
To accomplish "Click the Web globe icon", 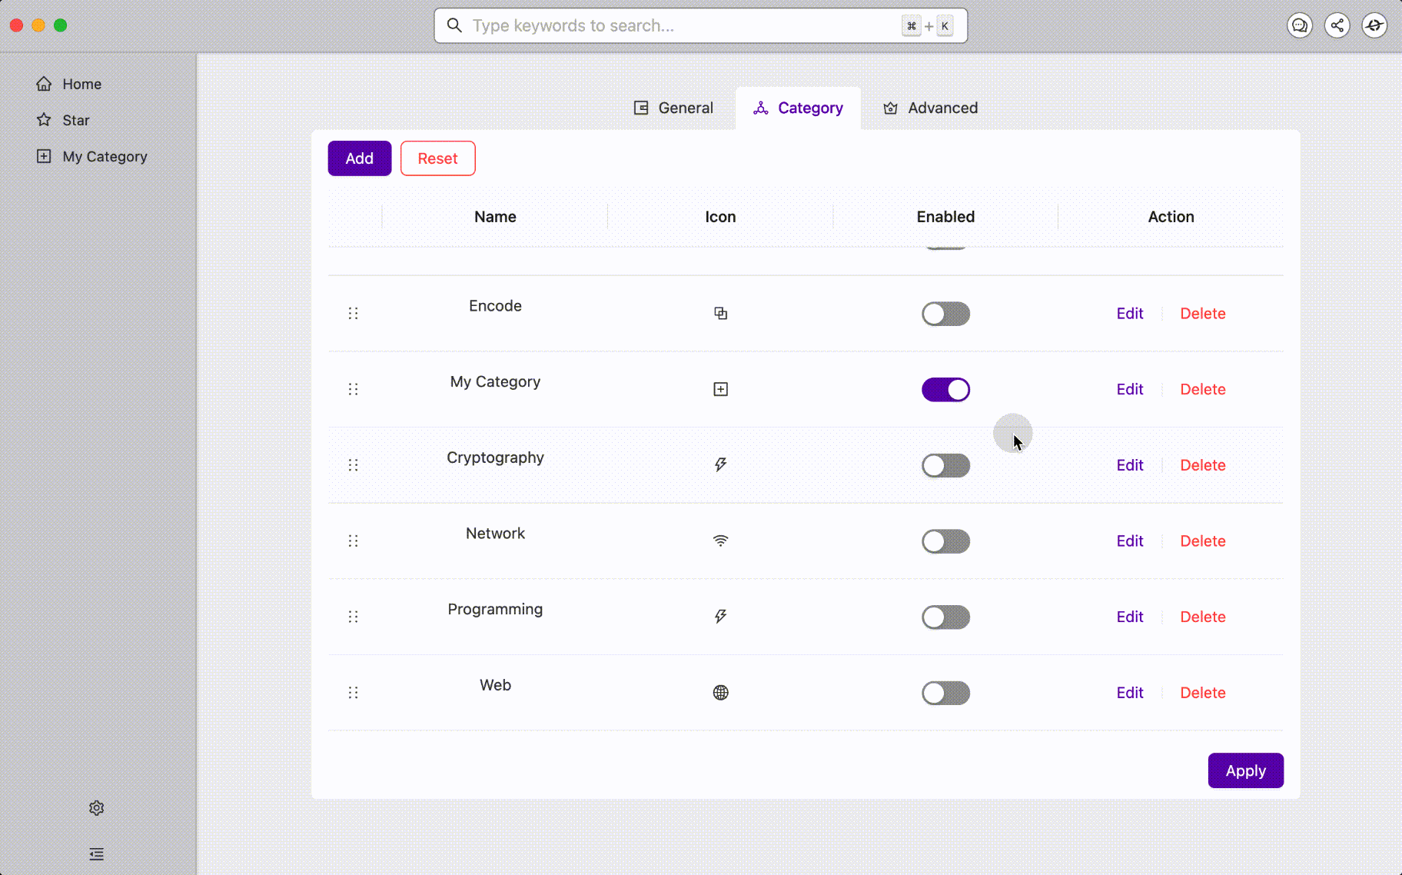I will 720,693.
